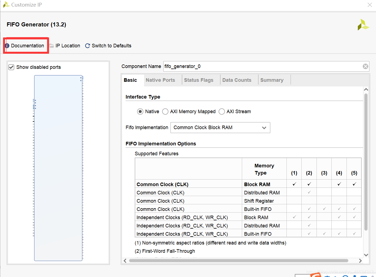This screenshot has height=277, width=376.
Task: Click the FIFO block symbol preview
Action: pyautogui.click(x=58, y=168)
